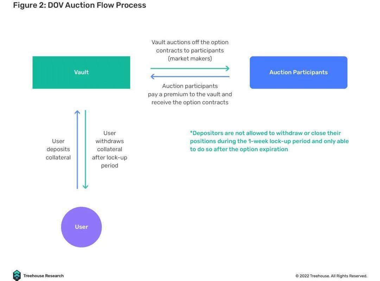The width and height of the screenshot is (380, 281).
Task: Click the green right-pointing arrow toward Auction Participants
Action: pos(190,68)
